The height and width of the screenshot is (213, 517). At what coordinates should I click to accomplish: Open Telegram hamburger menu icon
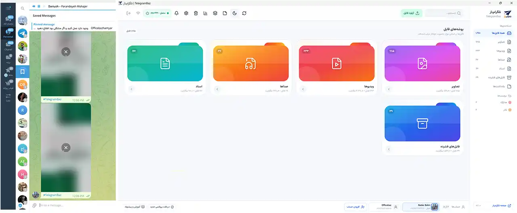(x=8, y=8)
